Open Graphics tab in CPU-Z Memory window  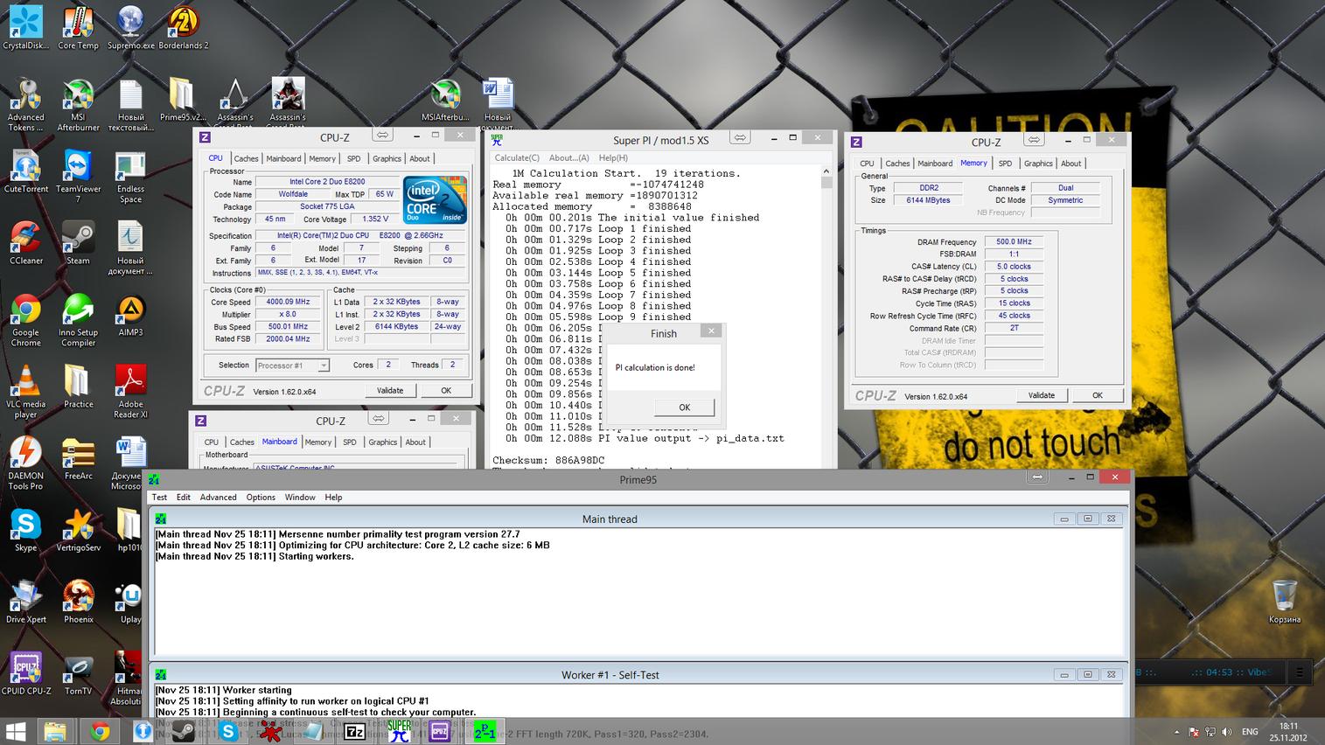(x=1038, y=164)
